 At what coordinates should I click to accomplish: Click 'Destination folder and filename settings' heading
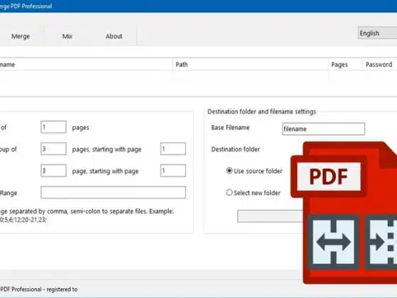pyautogui.click(x=262, y=111)
